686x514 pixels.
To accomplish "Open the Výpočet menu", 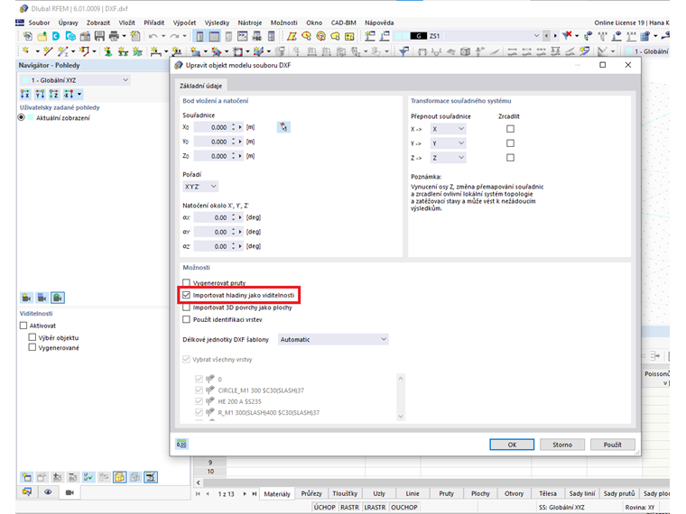I will (x=184, y=23).
